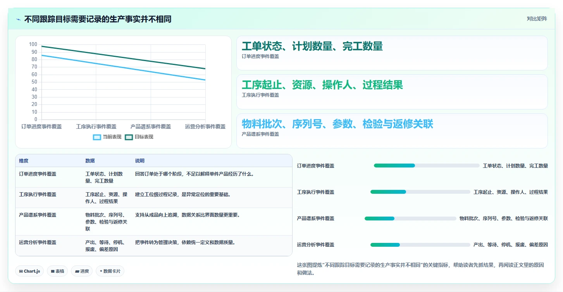Click the 维度 column header in the table
563x292 pixels.
point(24,161)
